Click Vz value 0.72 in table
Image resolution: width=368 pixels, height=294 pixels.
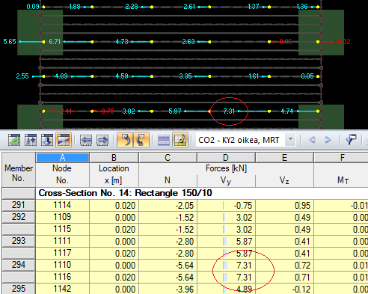284,265
